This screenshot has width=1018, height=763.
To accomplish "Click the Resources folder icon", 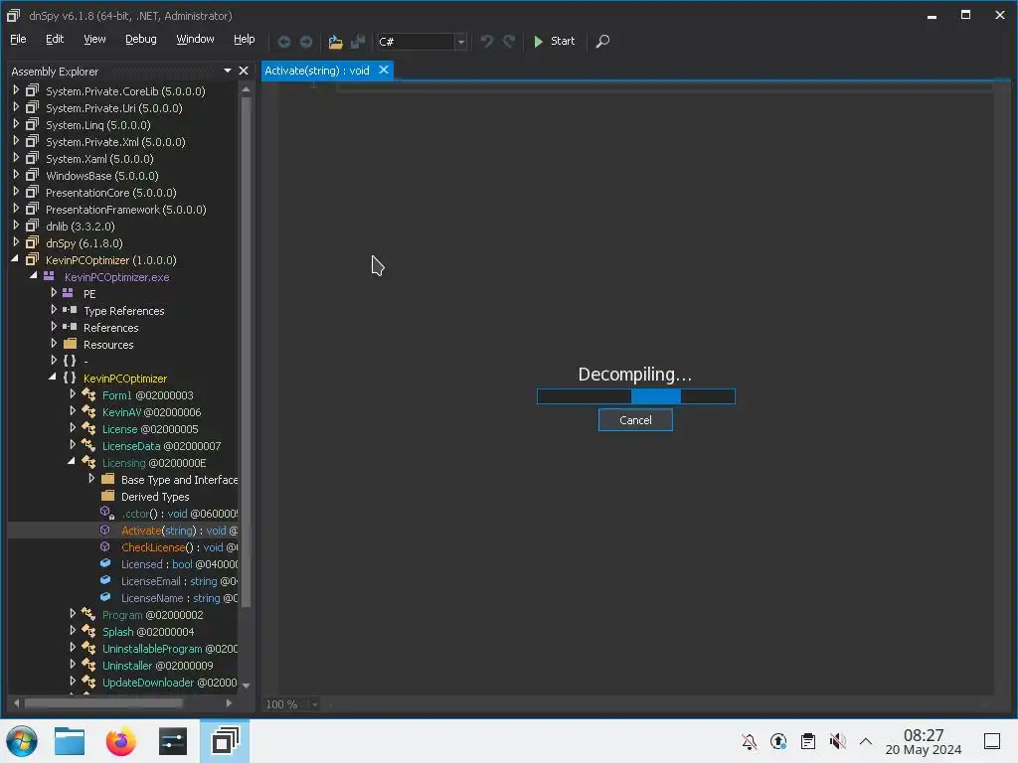I will (x=71, y=344).
